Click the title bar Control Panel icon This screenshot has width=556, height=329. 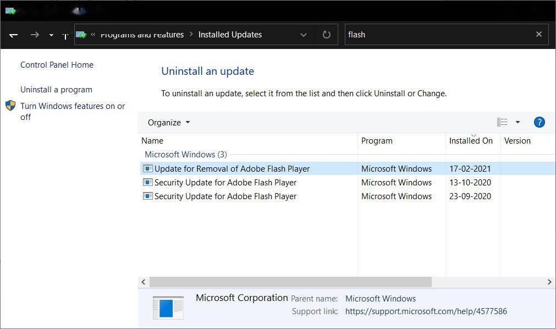(x=10, y=11)
